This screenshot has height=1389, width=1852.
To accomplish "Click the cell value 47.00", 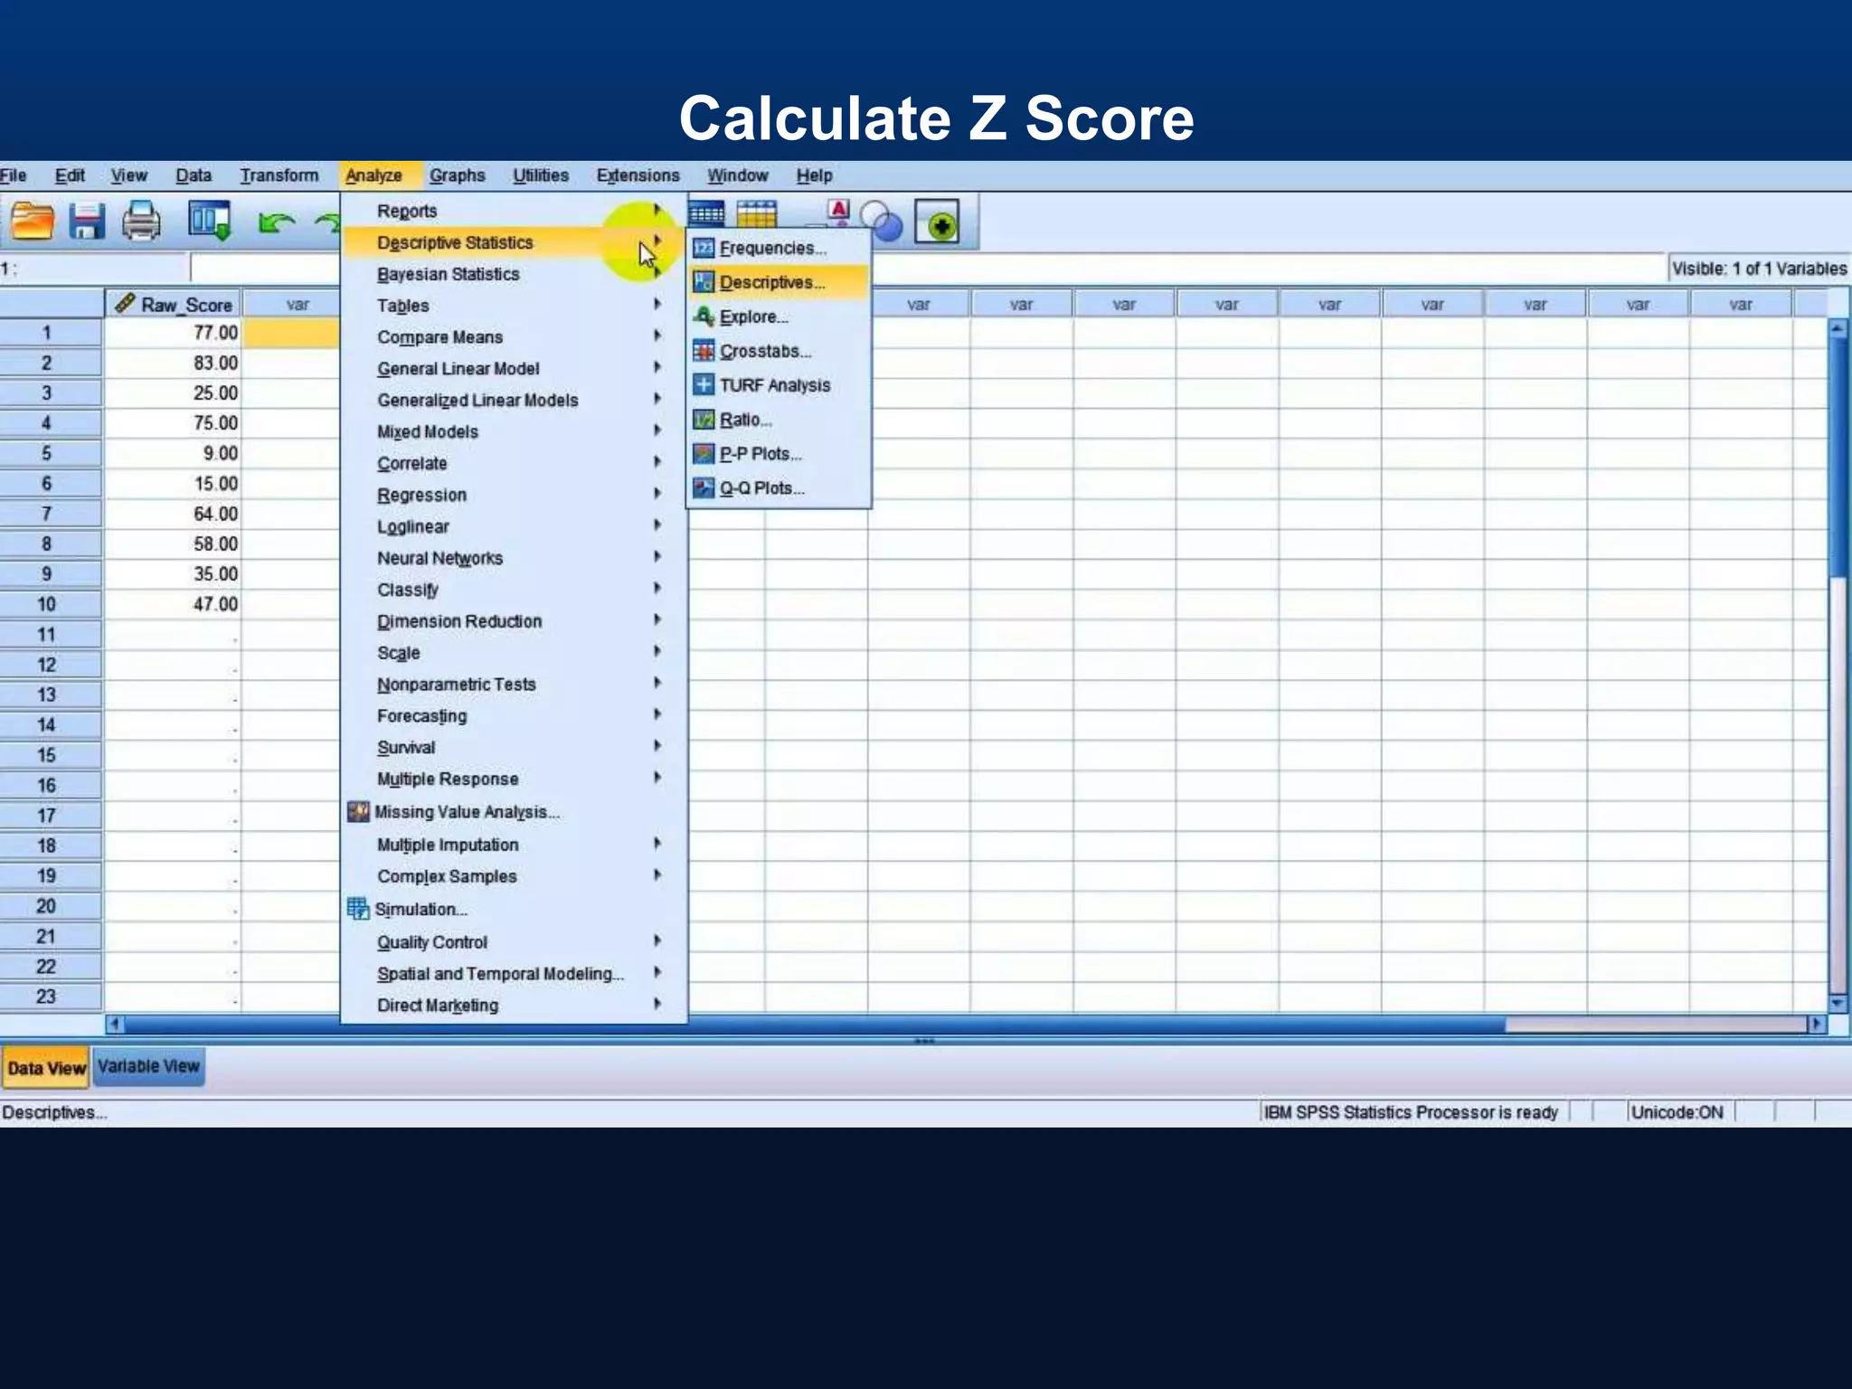I will click(x=173, y=604).
